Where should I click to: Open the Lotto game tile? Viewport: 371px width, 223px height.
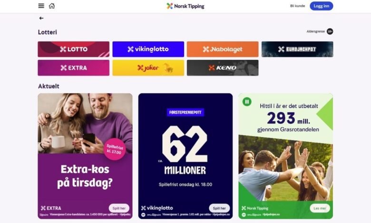[74, 49]
